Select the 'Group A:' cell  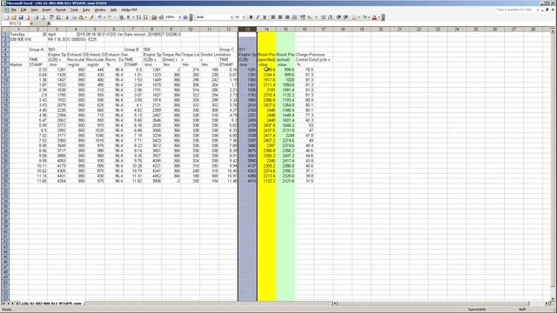(x=37, y=50)
